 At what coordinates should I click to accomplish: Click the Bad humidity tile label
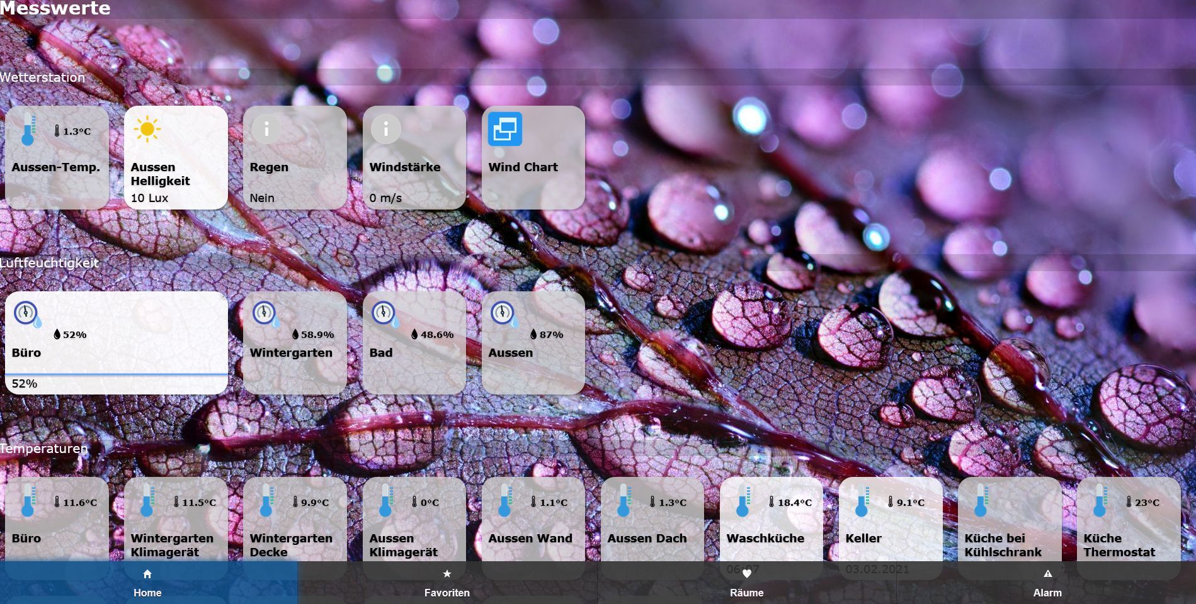click(x=381, y=353)
